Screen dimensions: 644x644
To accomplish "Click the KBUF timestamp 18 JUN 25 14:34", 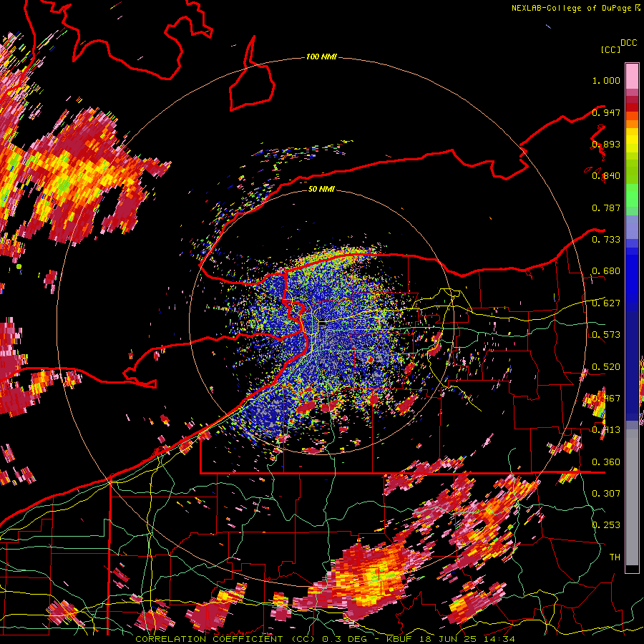I will (451, 639).
